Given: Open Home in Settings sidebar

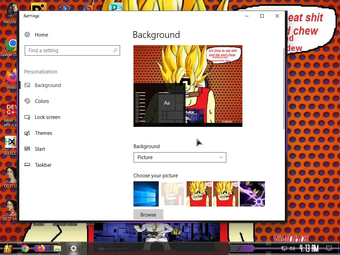Looking at the screenshot, I should click(x=41, y=35).
